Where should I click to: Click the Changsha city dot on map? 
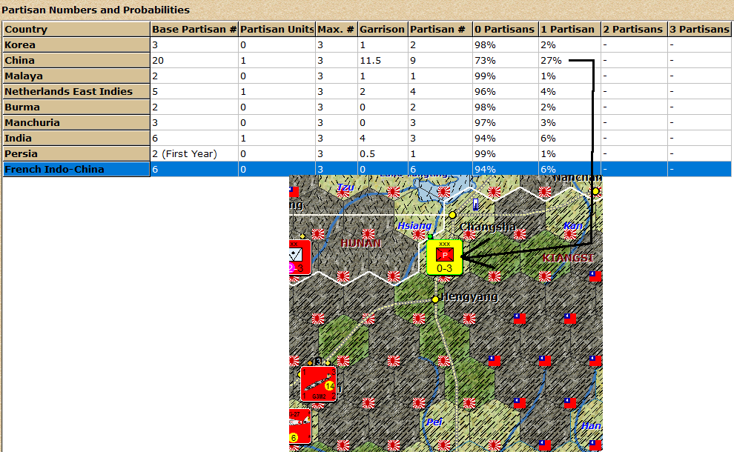point(452,215)
